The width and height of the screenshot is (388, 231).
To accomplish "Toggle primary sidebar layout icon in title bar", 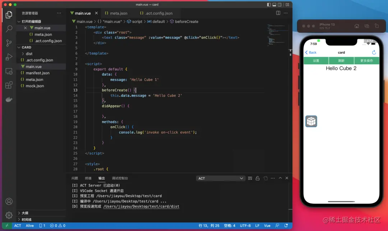I will [x=269, y=4].
